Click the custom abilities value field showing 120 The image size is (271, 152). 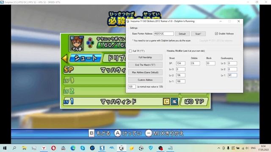[132, 87]
